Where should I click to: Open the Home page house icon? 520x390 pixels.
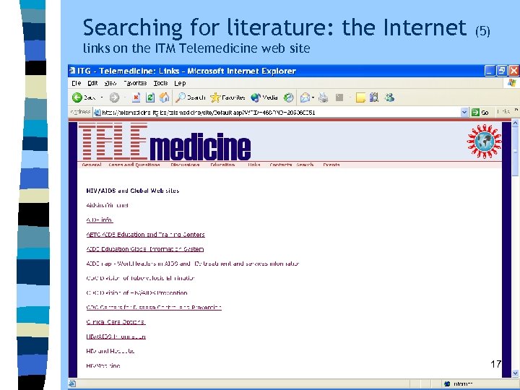pos(164,97)
